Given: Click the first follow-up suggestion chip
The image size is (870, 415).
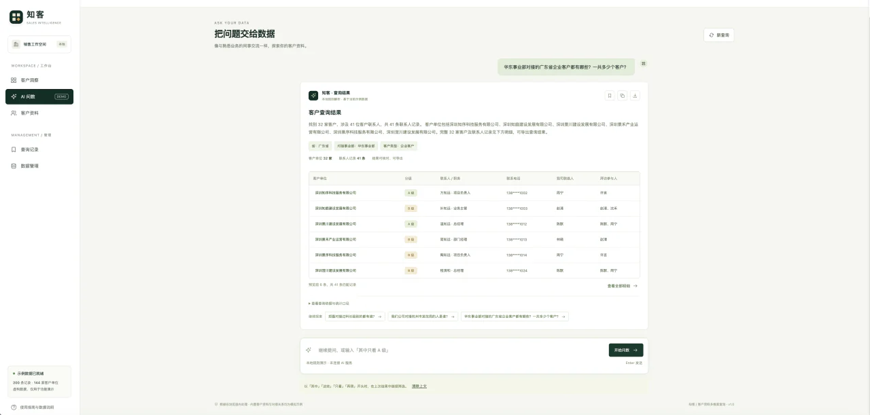Looking at the screenshot, I should 355,317.
